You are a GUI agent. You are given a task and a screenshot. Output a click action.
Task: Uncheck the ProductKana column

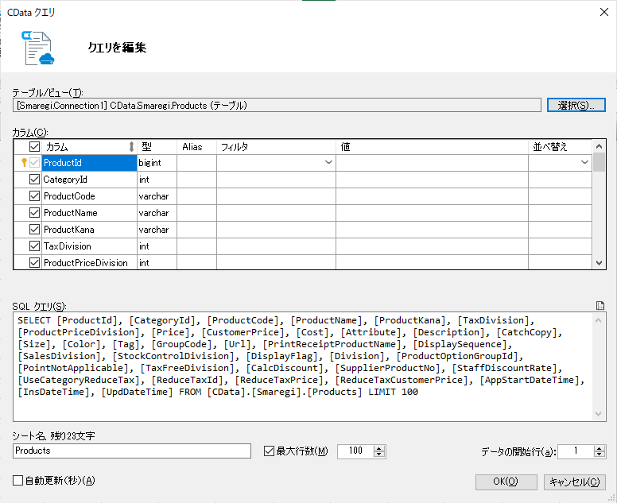click(35, 230)
